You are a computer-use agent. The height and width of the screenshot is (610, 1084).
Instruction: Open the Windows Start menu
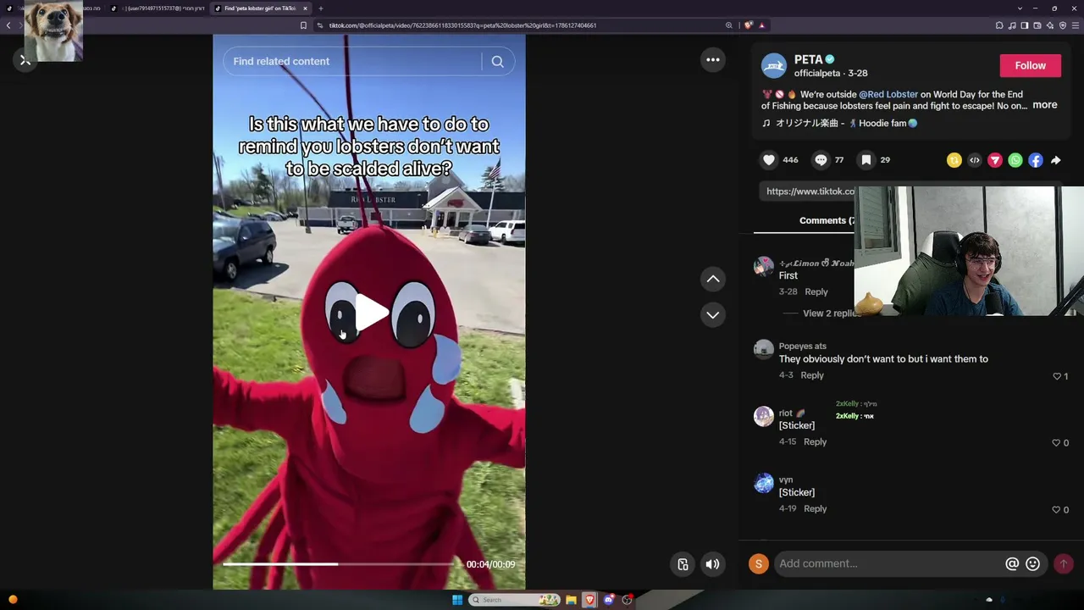[457, 600]
